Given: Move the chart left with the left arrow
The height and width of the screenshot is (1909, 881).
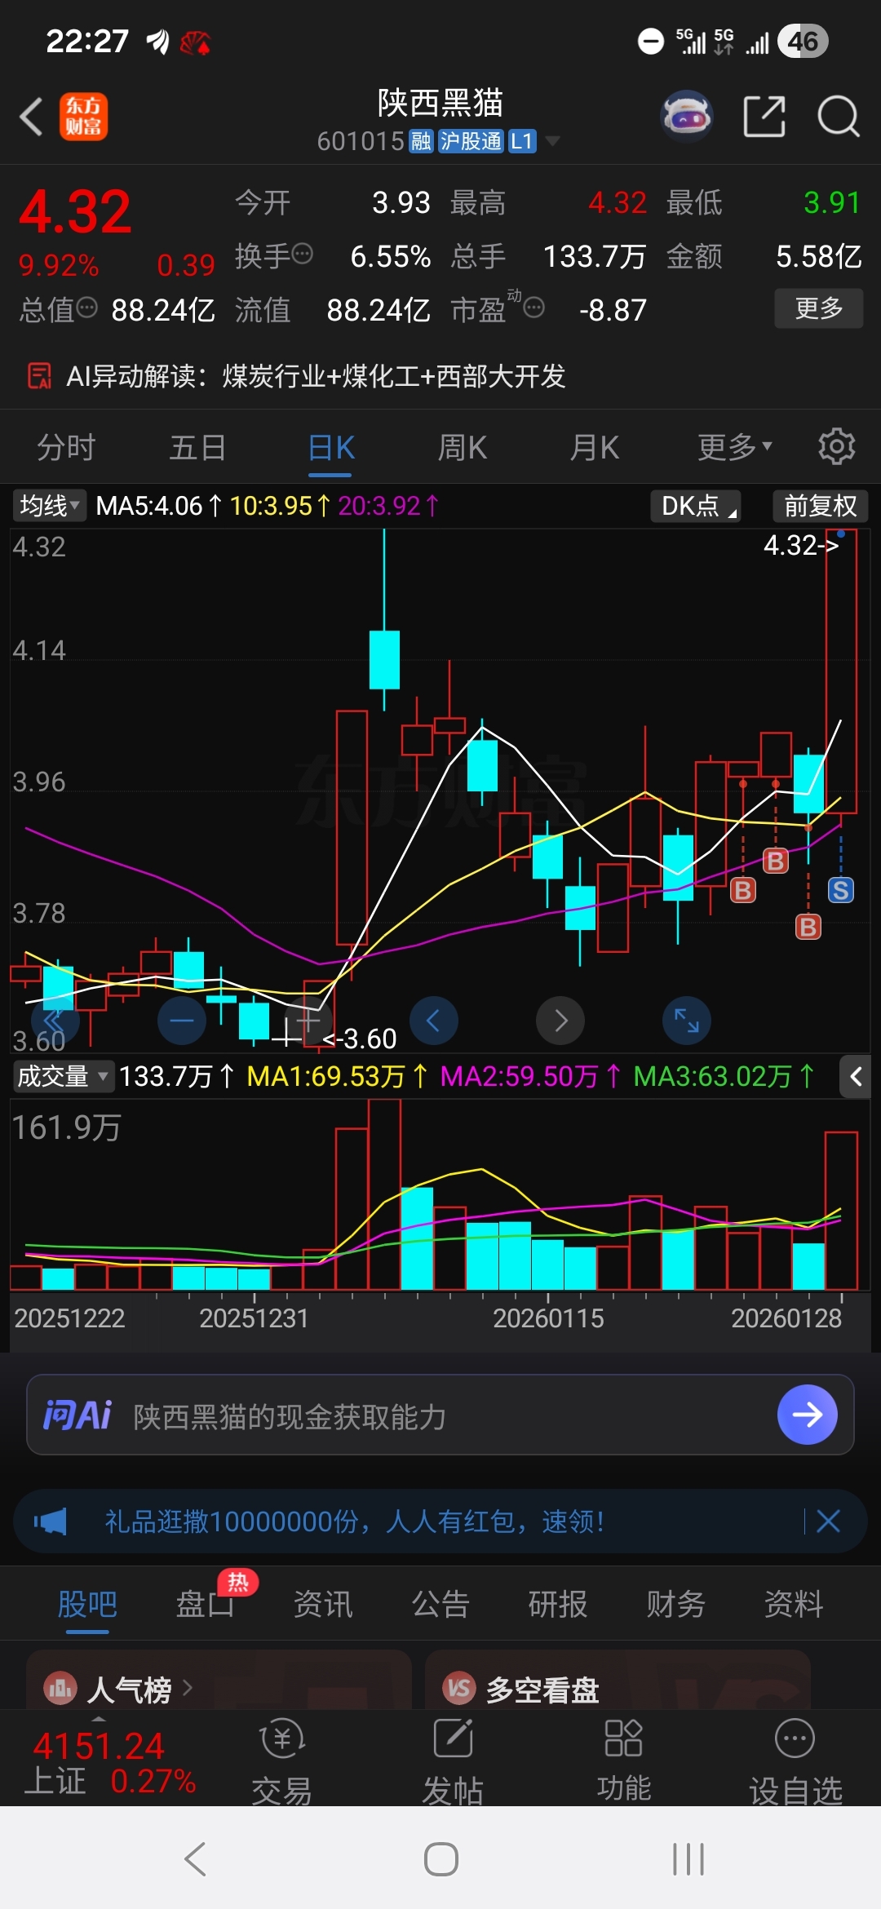Looking at the screenshot, I should pyautogui.click(x=433, y=1021).
